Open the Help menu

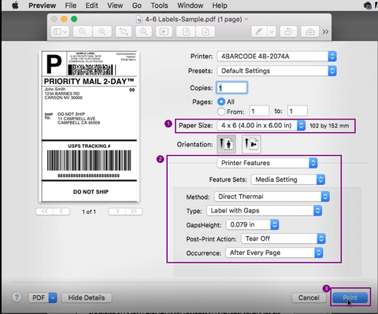point(220,6)
